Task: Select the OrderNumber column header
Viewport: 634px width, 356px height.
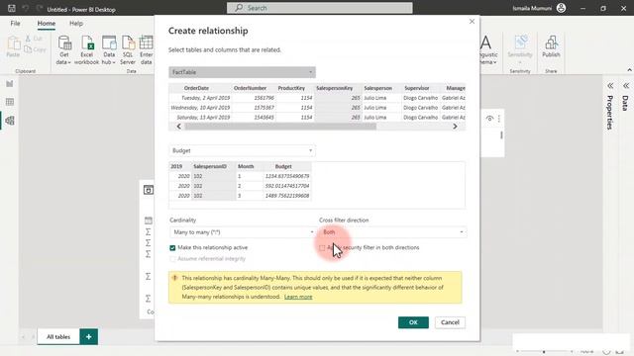Action: point(250,88)
